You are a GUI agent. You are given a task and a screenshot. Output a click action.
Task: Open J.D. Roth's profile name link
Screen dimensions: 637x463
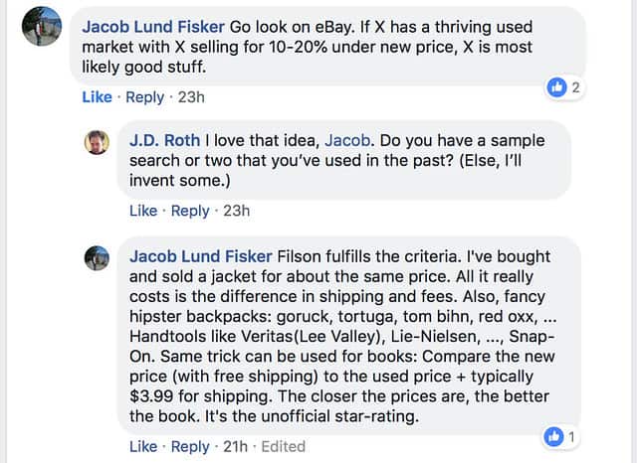(164, 141)
